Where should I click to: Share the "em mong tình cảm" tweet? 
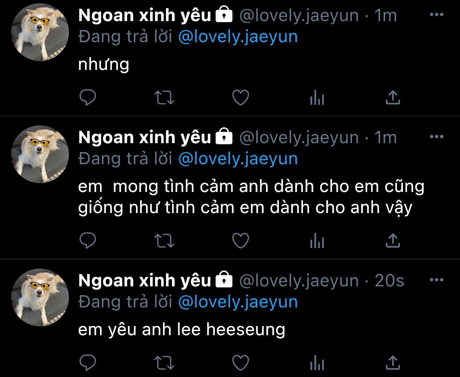tap(393, 241)
